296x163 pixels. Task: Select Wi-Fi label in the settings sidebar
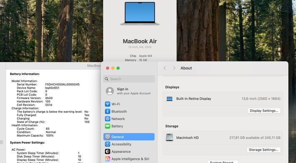pyautogui.click(x=116, y=104)
